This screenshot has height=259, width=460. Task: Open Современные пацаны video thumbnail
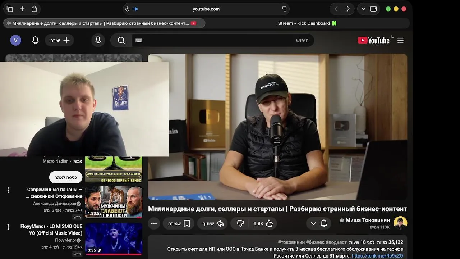tap(114, 202)
